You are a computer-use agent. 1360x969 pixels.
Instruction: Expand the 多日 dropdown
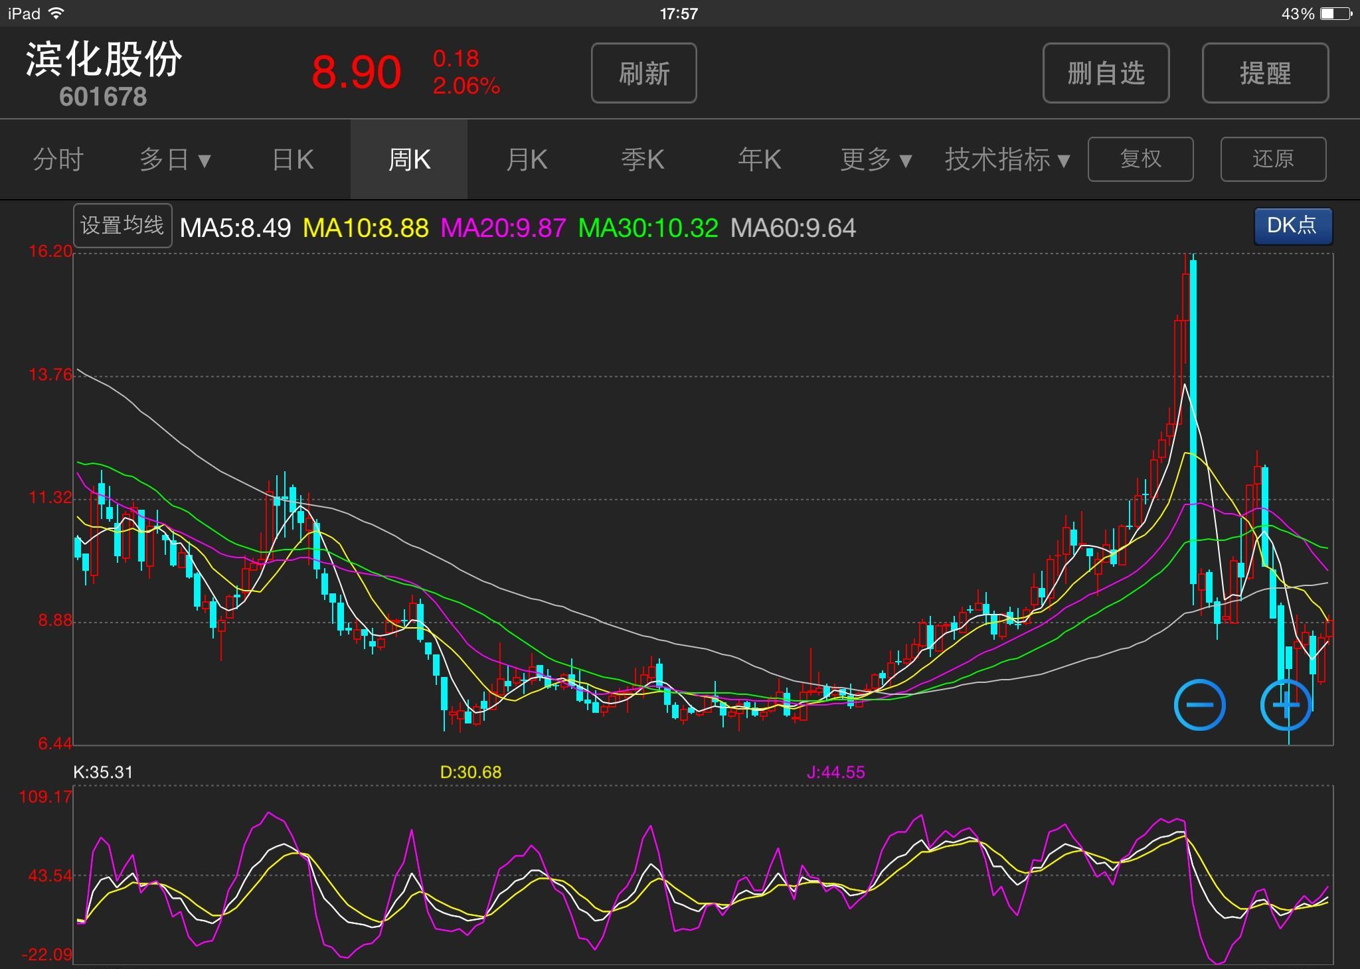pyautogui.click(x=175, y=160)
